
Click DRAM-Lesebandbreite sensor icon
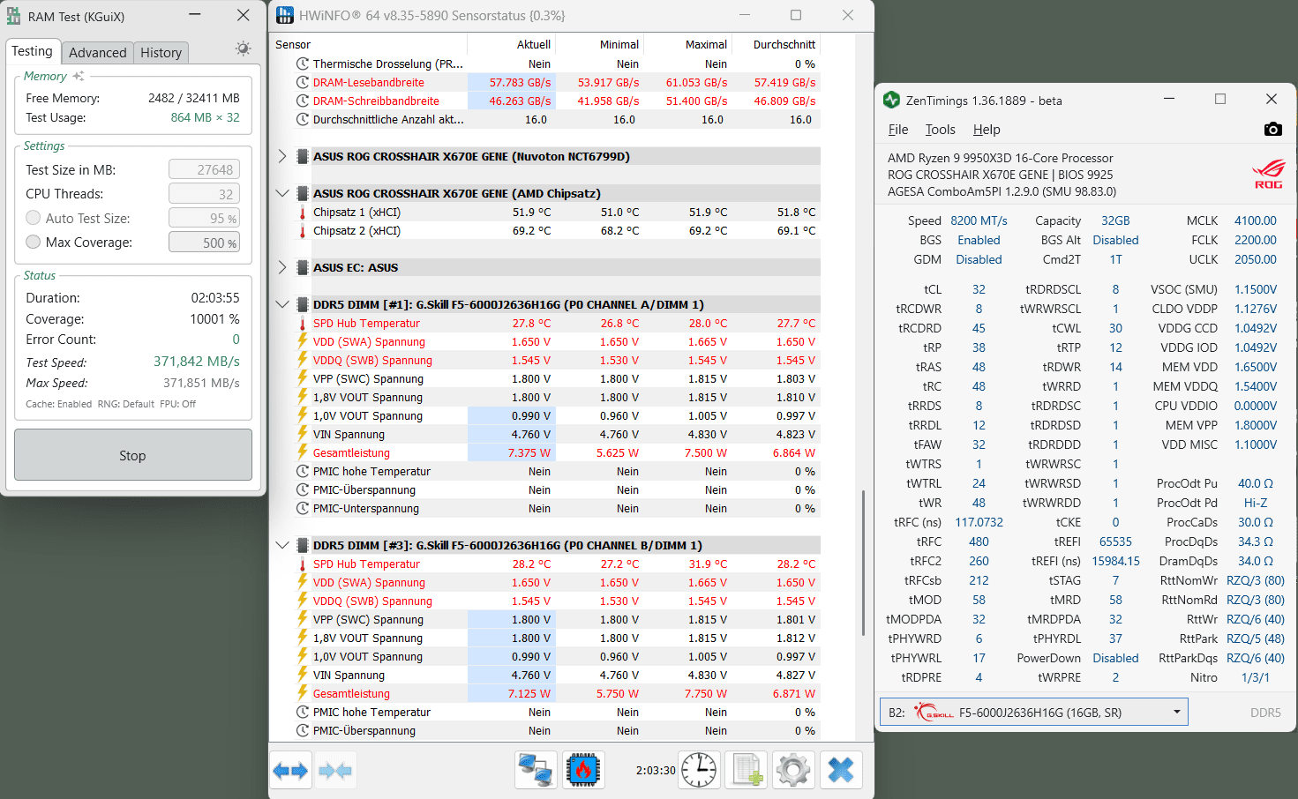click(x=303, y=82)
